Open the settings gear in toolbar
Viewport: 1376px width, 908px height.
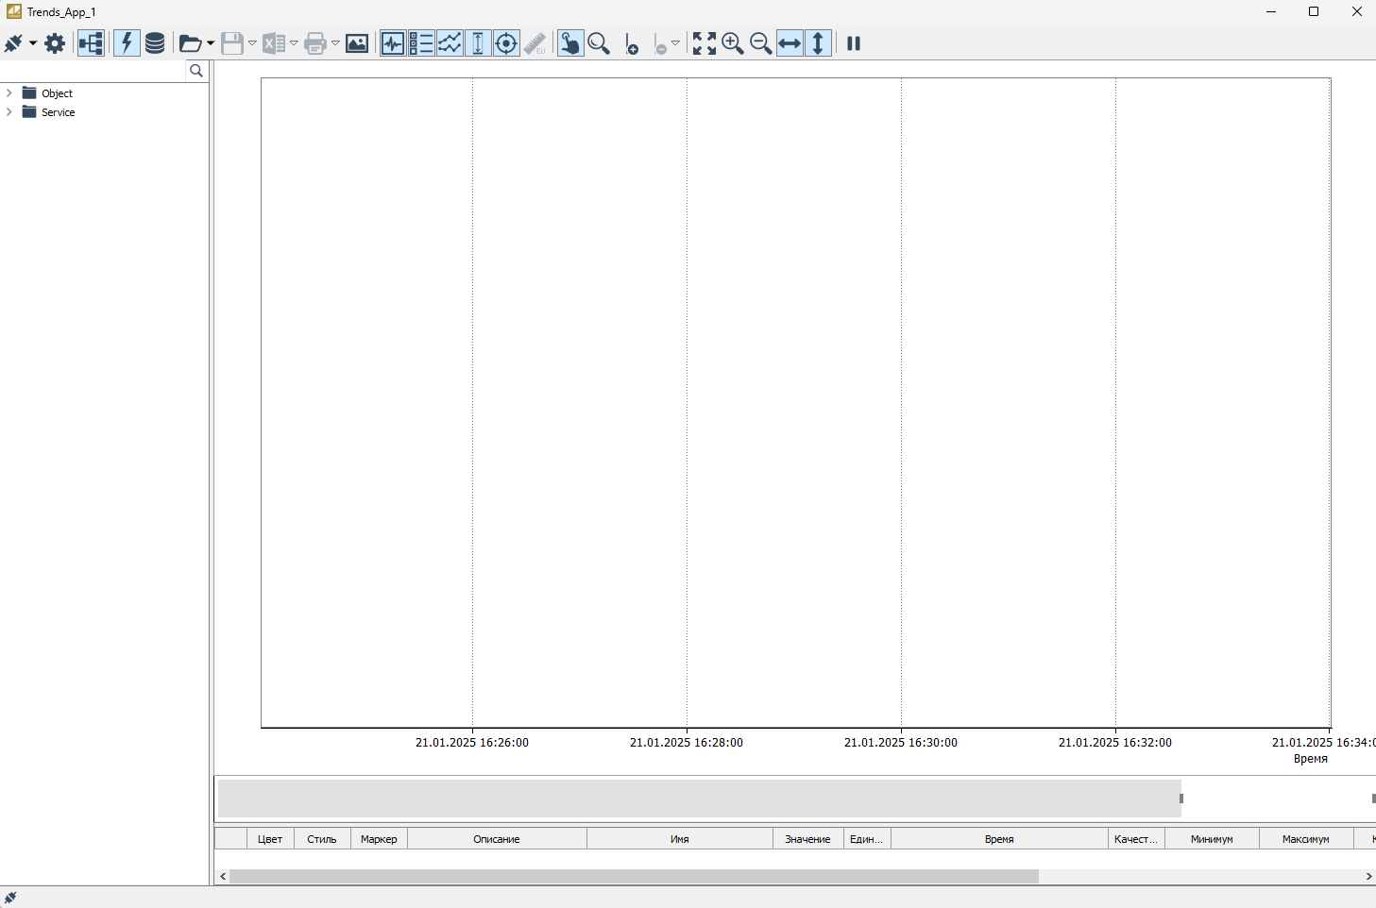[x=55, y=43]
